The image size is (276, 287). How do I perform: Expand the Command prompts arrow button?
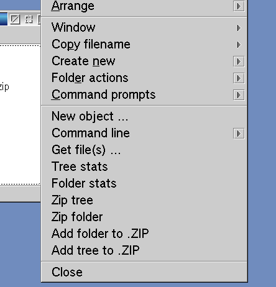[x=239, y=95]
